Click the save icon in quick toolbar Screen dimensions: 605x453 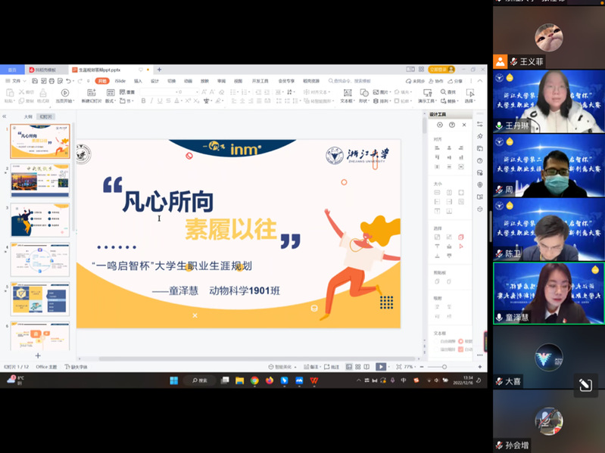tap(35, 81)
